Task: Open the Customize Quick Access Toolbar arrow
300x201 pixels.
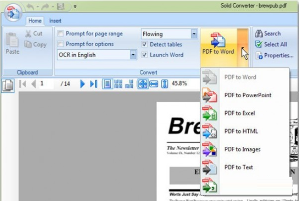Action: (x=75, y=7)
